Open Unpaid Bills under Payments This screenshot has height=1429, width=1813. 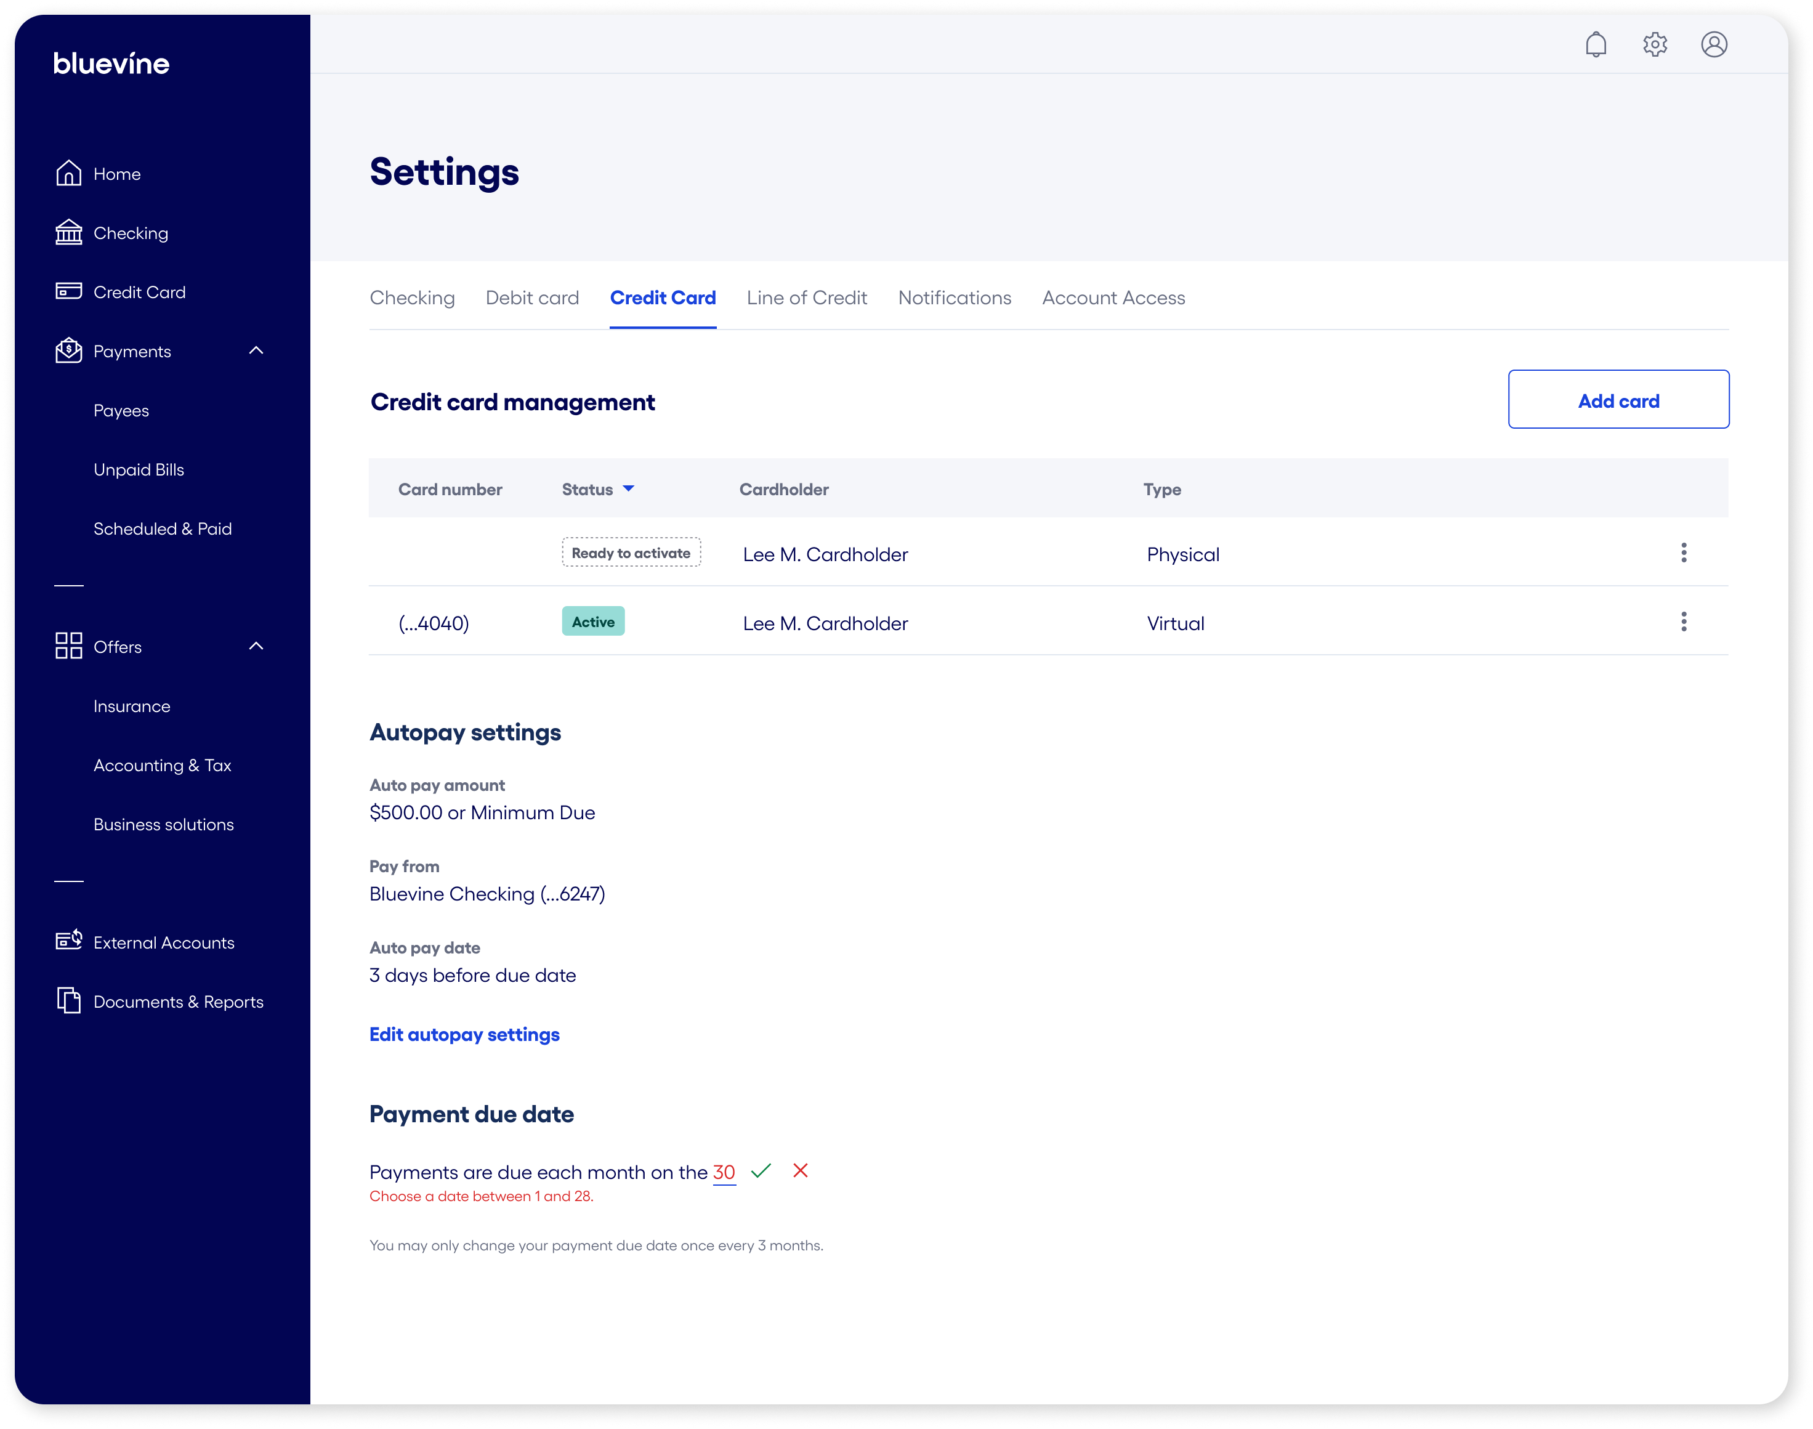point(139,469)
